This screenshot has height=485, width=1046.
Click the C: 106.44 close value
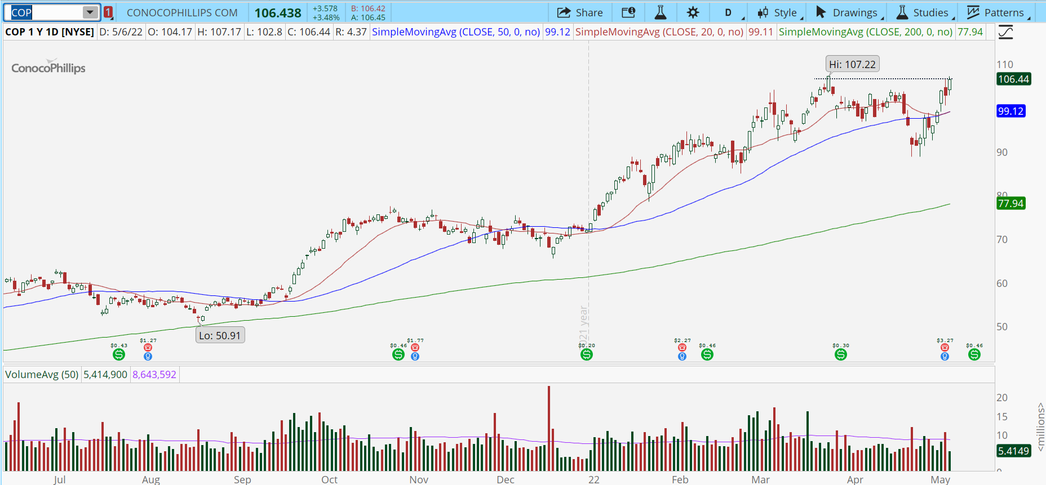(x=309, y=32)
